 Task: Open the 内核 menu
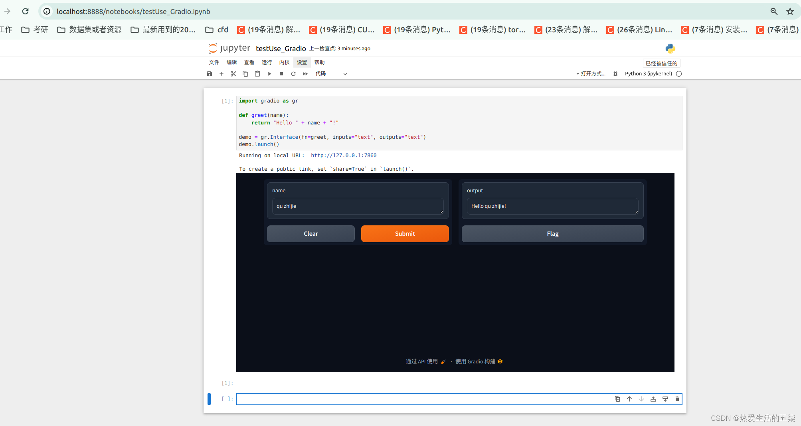pyautogui.click(x=284, y=62)
